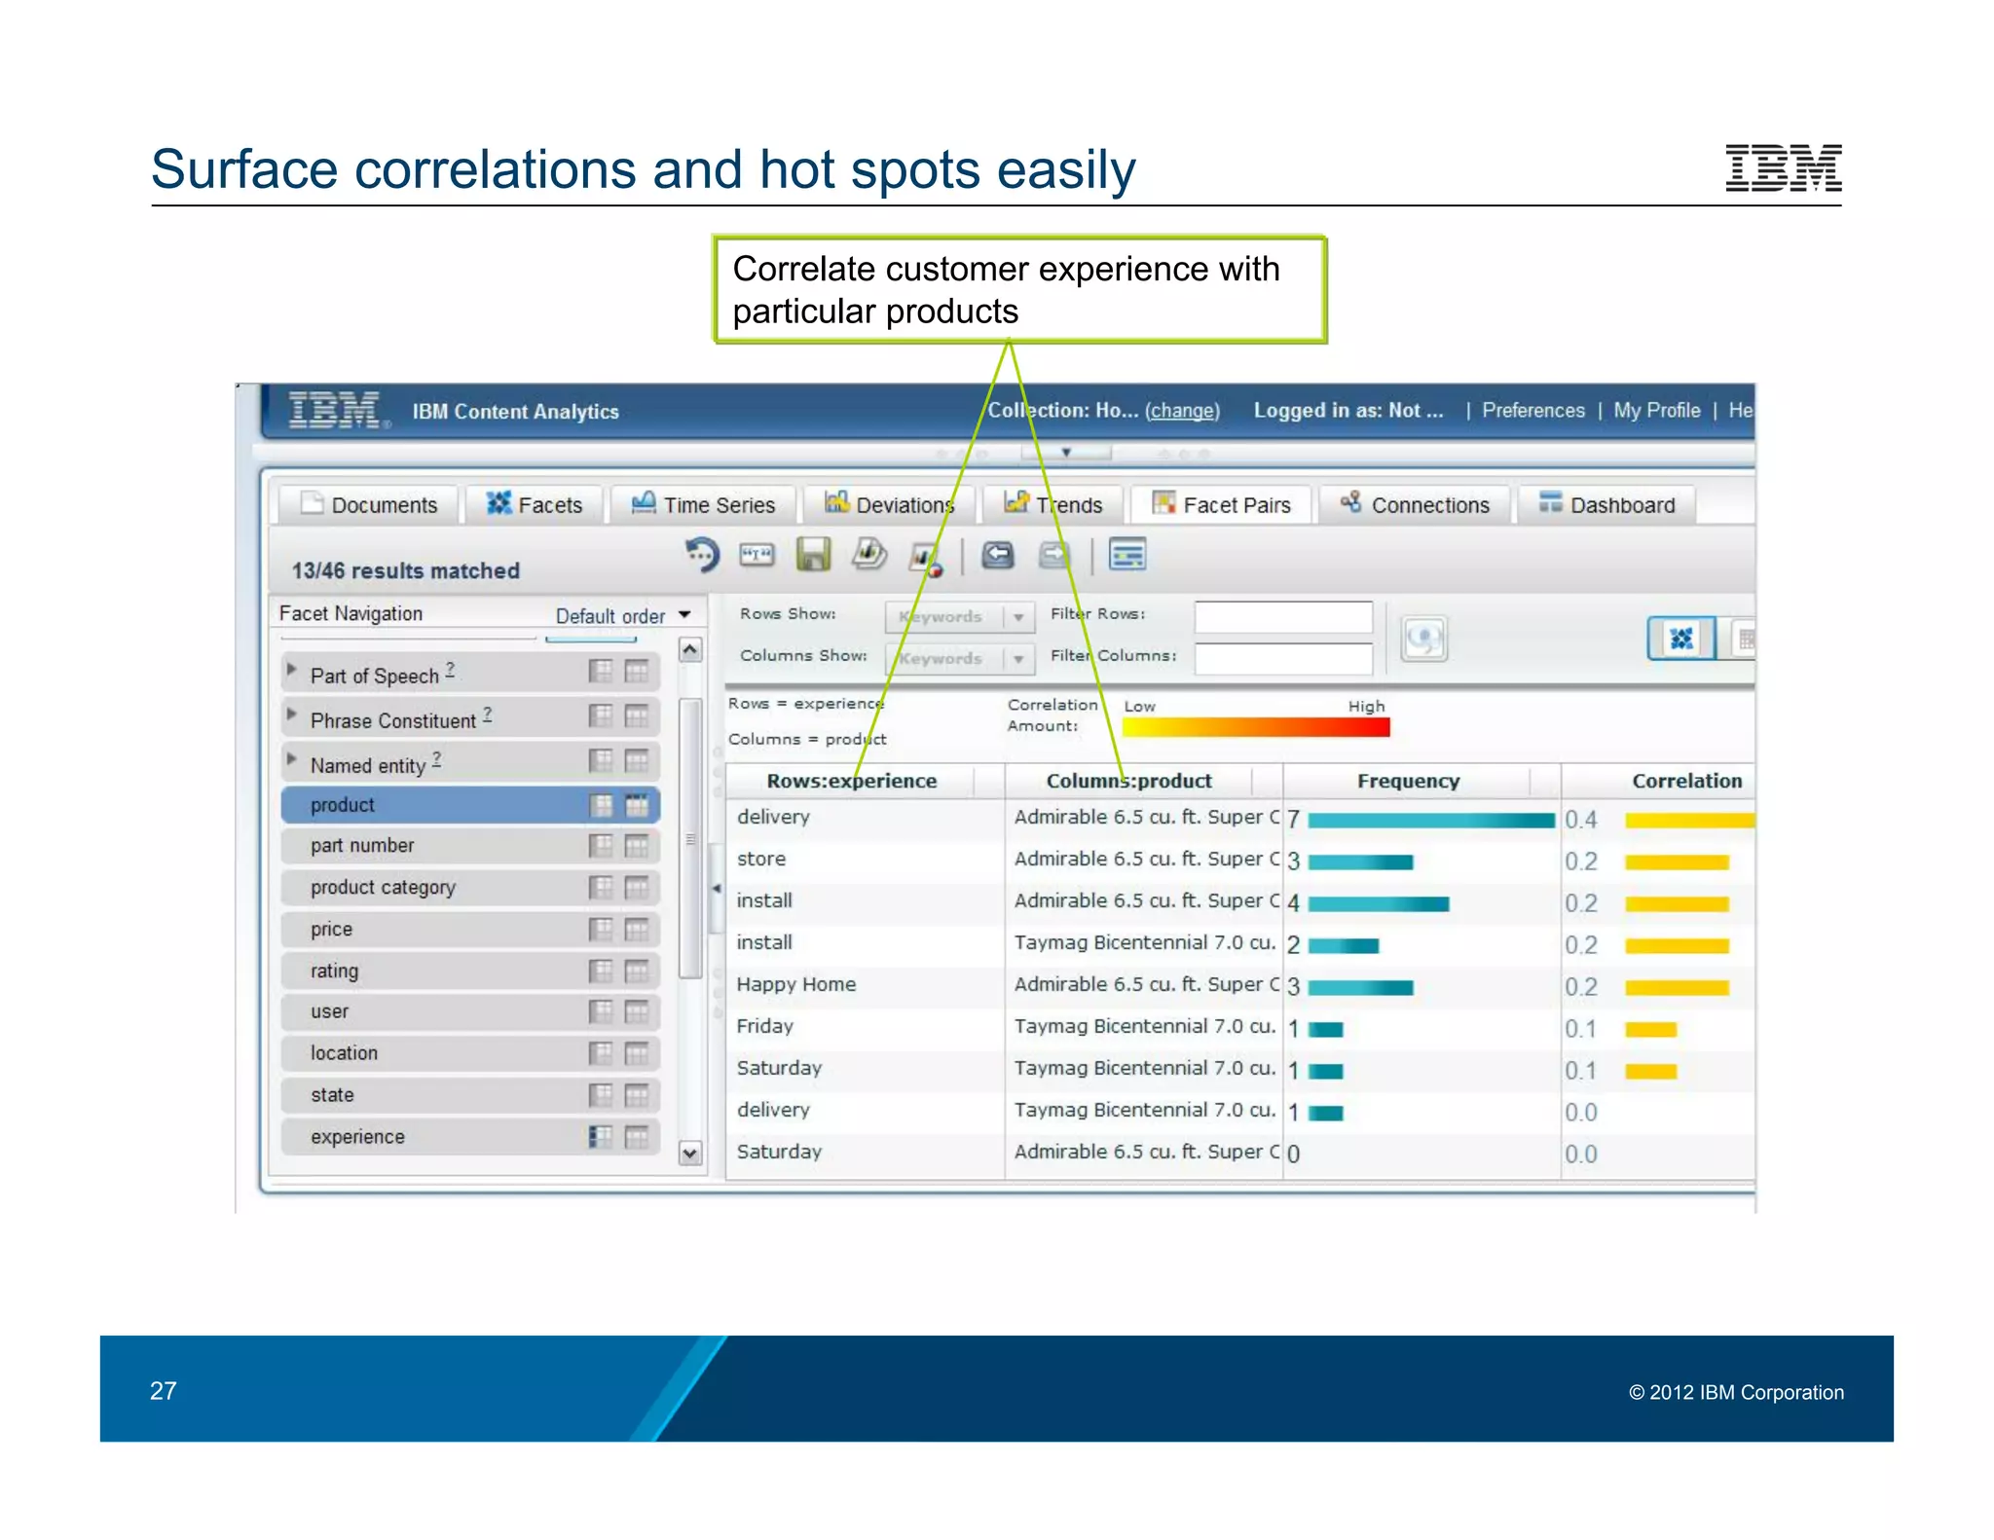Click the Filter Rows input field
The width and height of the screenshot is (1994, 1540).
coord(1283,617)
